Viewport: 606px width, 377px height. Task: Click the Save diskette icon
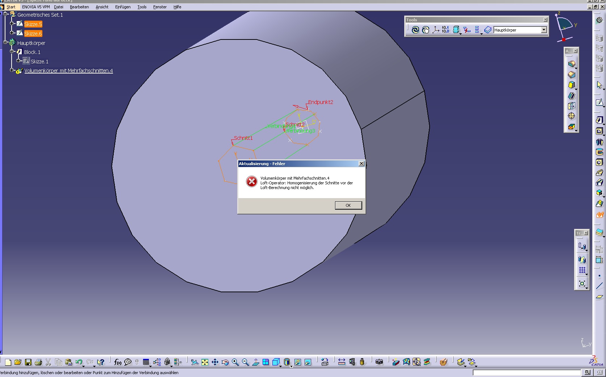point(28,362)
